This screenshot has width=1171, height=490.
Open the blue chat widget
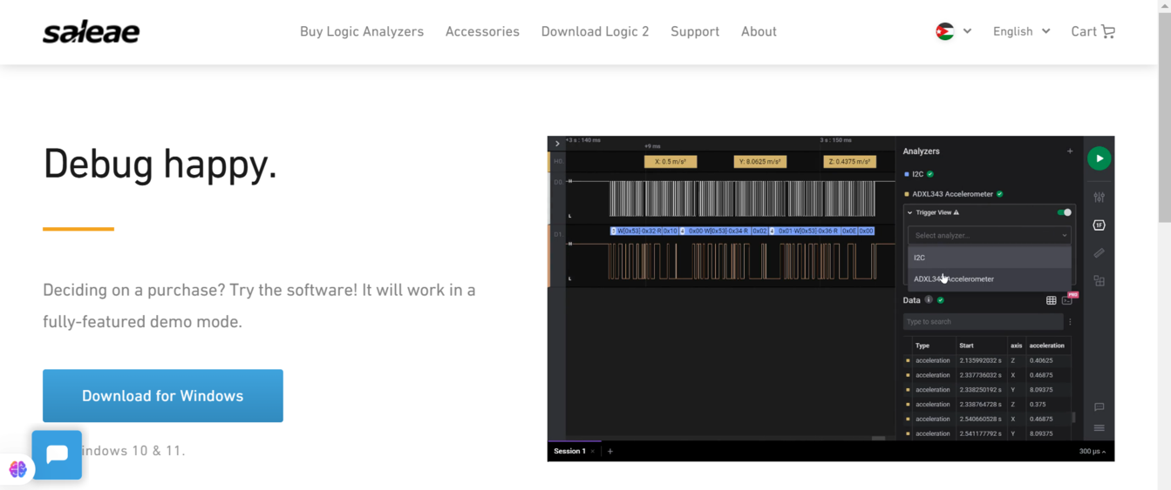57,454
